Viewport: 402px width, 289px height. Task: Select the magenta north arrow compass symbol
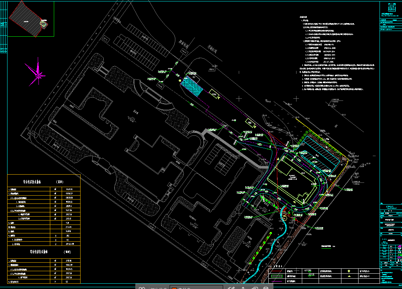tap(38, 73)
